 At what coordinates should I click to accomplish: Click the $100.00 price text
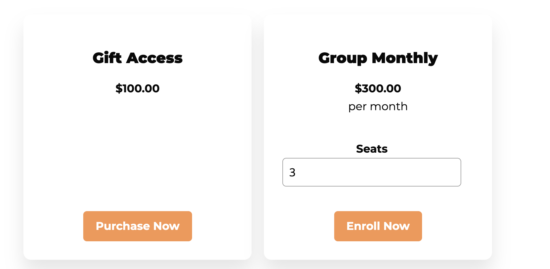(137, 89)
